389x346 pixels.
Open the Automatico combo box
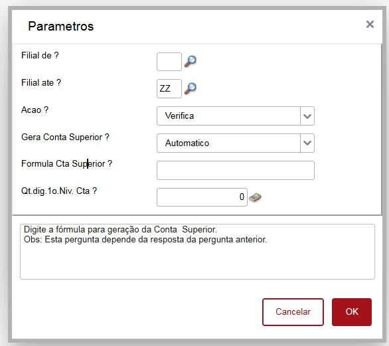click(236, 143)
